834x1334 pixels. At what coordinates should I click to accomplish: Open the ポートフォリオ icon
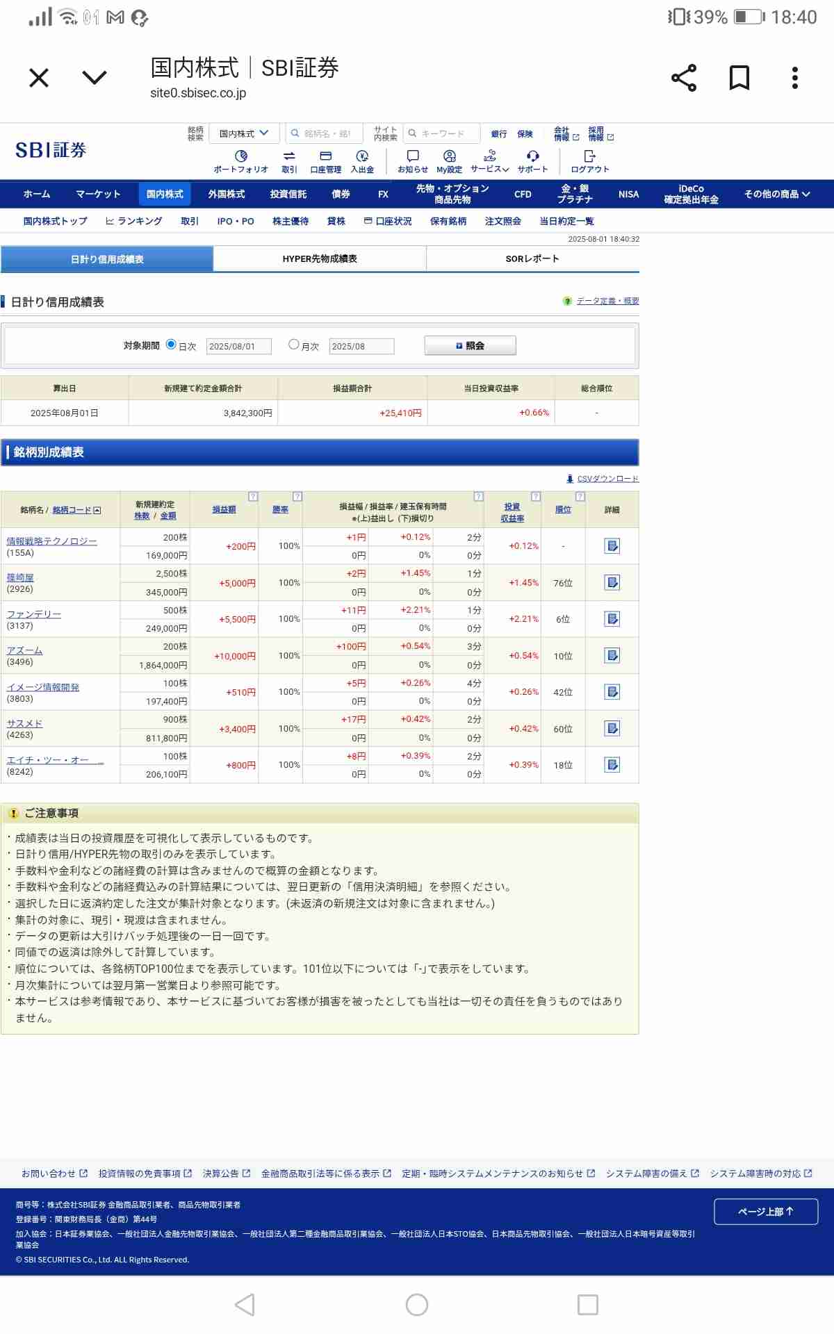pyautogui.click(x=240, y=162)
